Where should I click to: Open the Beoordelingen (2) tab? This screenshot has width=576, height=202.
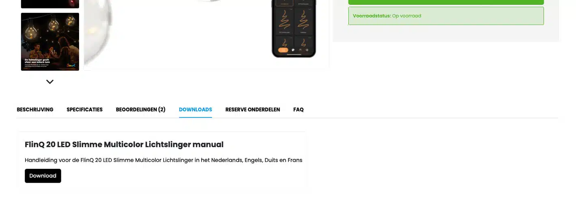[x=141, y=109]
